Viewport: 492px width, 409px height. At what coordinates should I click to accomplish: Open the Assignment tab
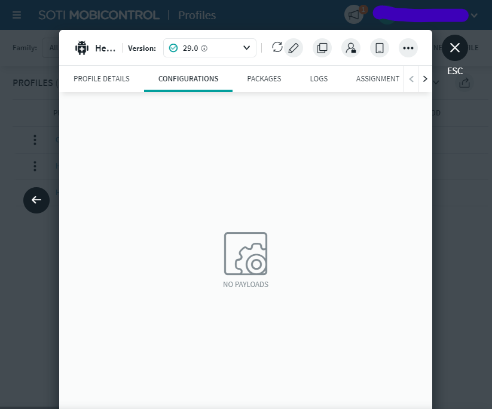coord(377,79)
